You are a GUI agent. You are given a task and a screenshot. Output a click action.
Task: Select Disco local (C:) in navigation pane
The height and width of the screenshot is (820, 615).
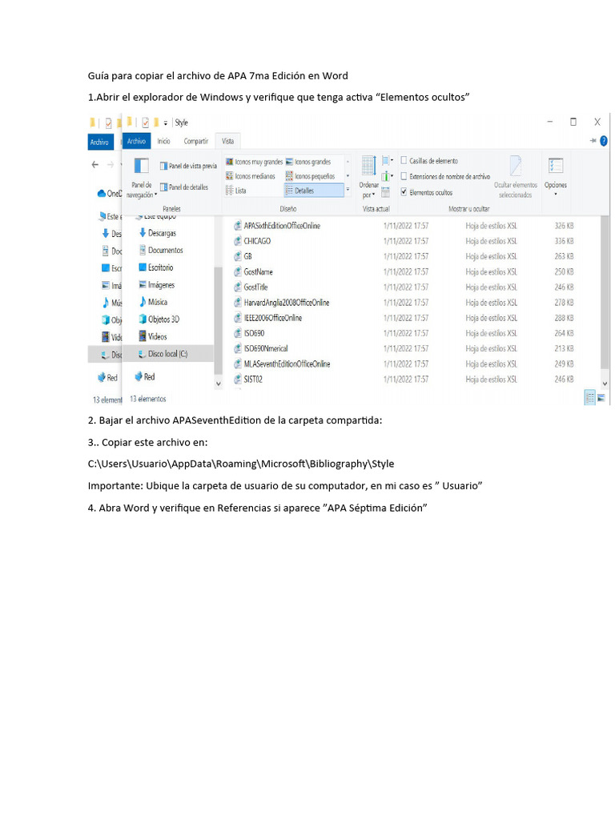pyautogui.click(x=168, y=353)
